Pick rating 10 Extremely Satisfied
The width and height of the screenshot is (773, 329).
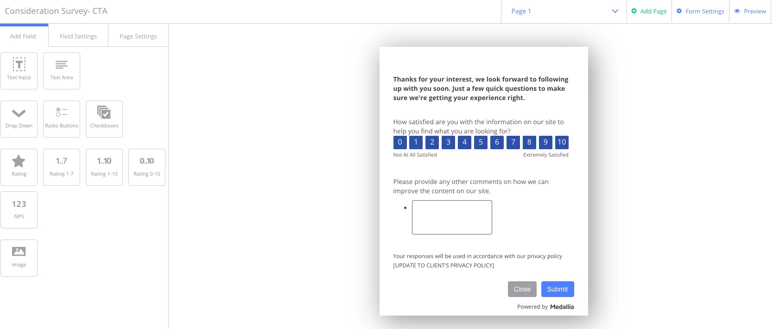coord(562,142)
